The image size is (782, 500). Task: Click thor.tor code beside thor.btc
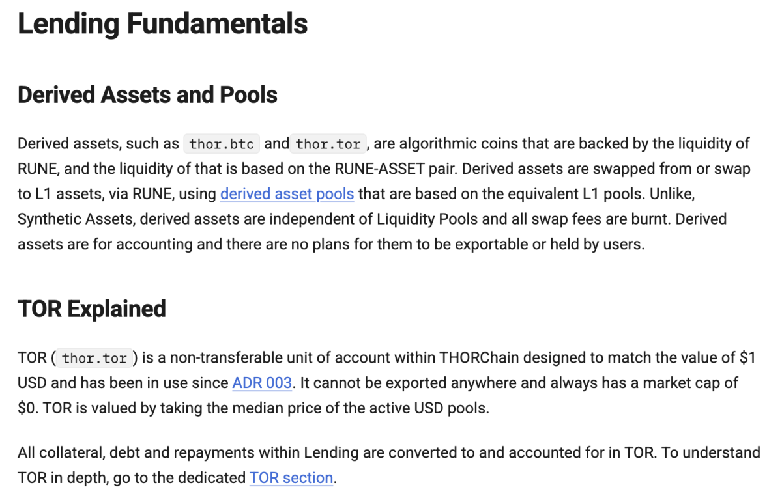point(330,143)
